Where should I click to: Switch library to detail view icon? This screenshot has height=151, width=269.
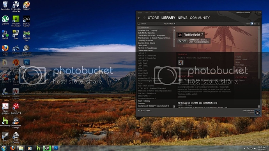click(x=252, y=24)
